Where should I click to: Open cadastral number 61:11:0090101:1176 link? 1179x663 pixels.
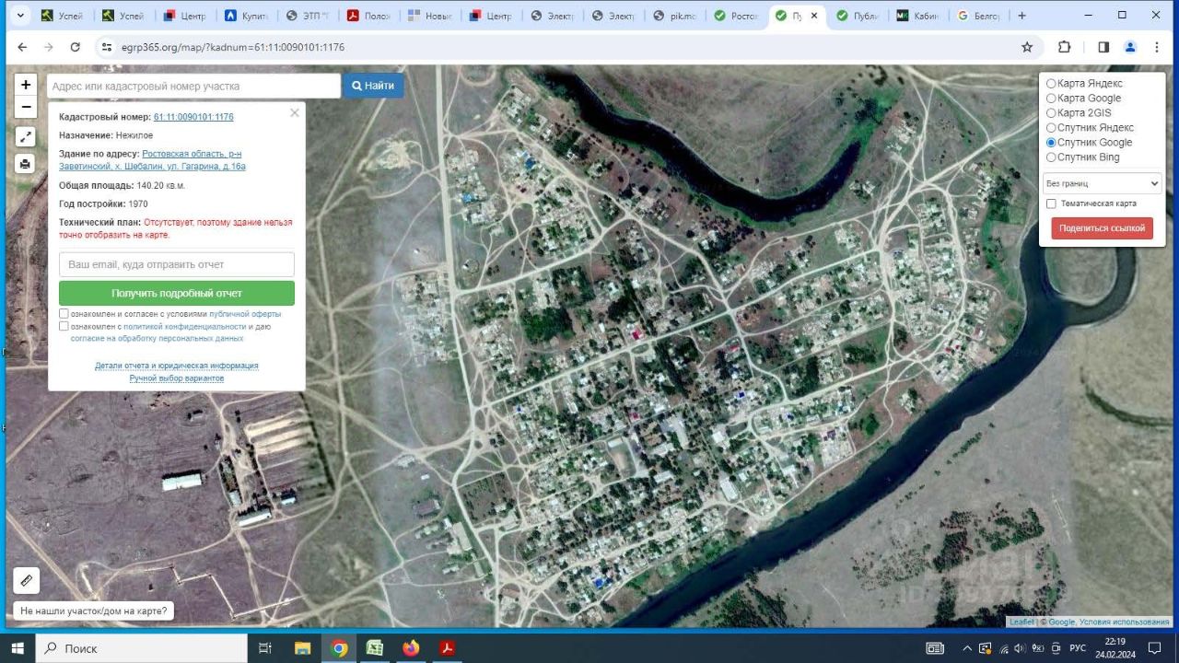pyautogui.click(x=193, y=117)
